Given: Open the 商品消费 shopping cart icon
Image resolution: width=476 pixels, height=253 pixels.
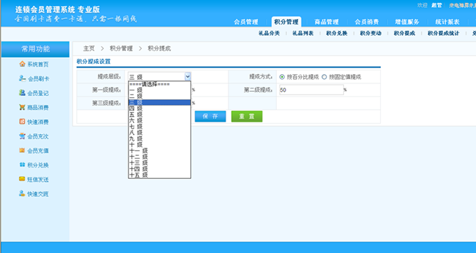Looking at the screenshot, I should point(22,107).
